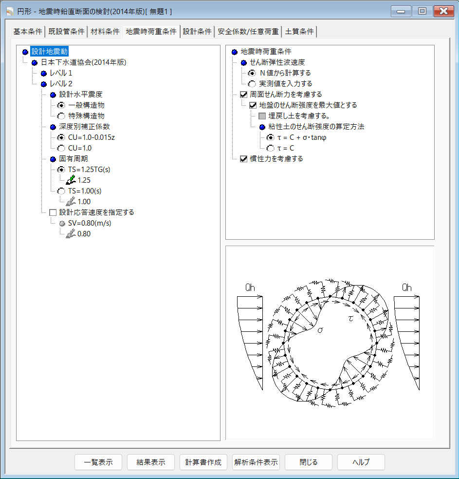Viewport: 459px width, 479px height.
Task: Click gray bullet icon beside SV=0.80(m/s)
Action: point(62,223)
